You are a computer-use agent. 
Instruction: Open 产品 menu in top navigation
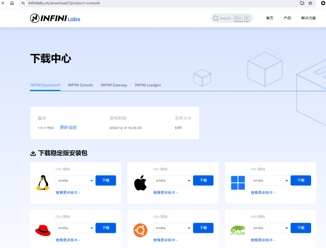[x=287, y=18]
